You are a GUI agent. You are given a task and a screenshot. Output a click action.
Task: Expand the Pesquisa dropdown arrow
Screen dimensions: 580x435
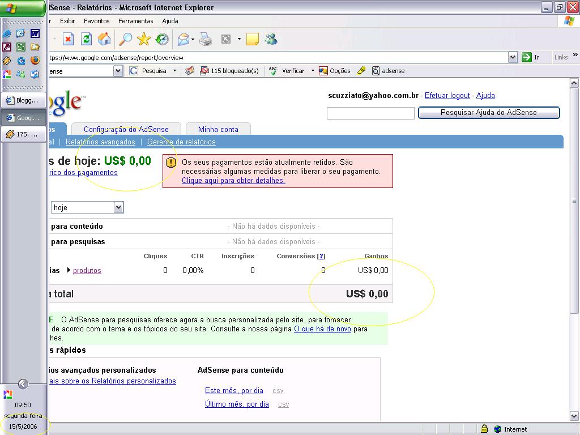click(x=174, y=71)
